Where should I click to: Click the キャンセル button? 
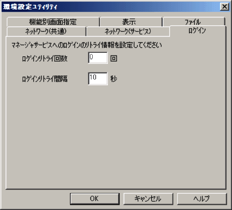pos(148,199)
